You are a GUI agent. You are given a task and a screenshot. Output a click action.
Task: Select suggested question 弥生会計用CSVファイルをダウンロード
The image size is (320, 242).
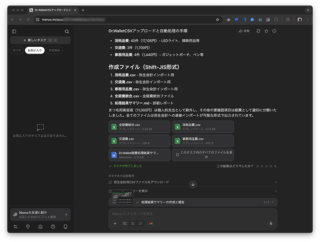coord(193,182)
